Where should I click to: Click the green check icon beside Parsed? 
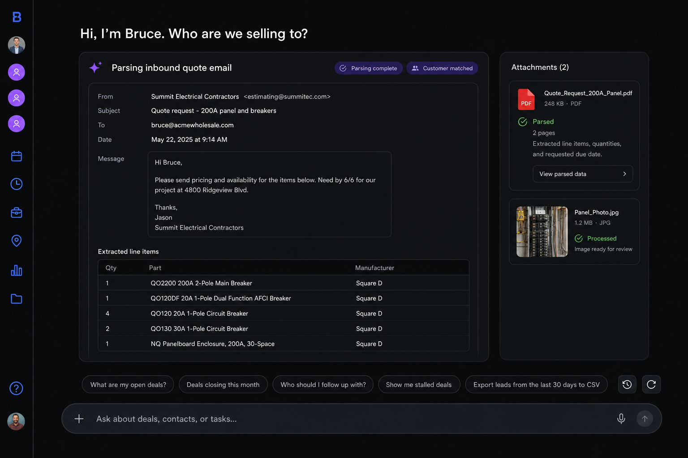(523, 122)
